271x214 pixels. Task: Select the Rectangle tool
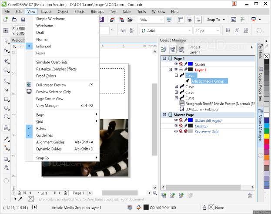click(7, 99)
